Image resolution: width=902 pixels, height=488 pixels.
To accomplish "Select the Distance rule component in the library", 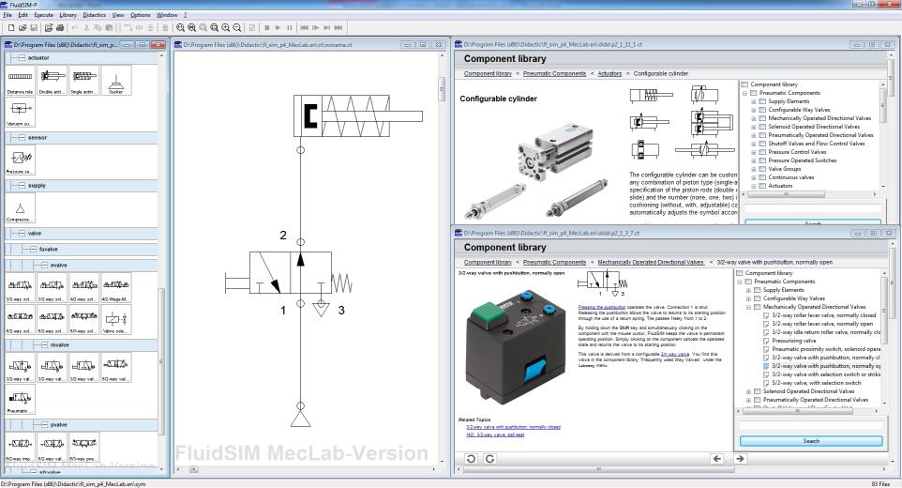I will [x=20, y=80].
